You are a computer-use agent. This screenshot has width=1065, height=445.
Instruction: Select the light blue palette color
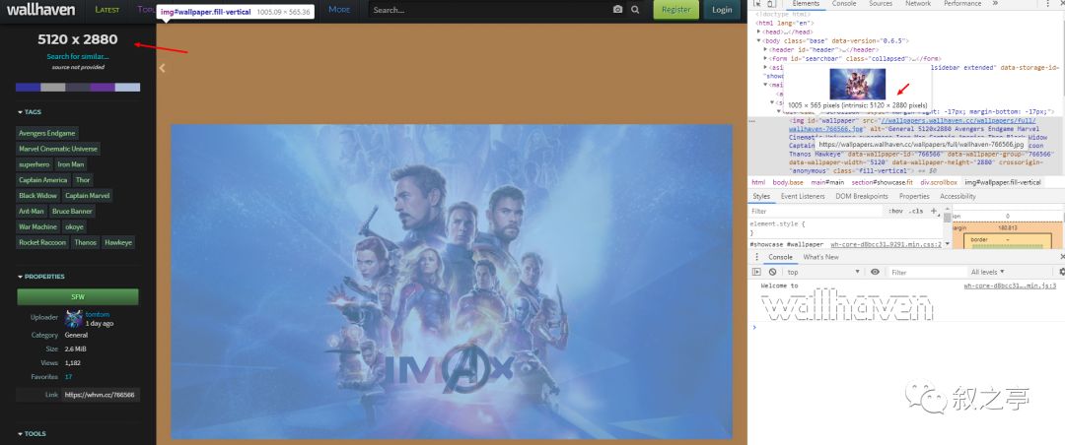tap(127, 88)
